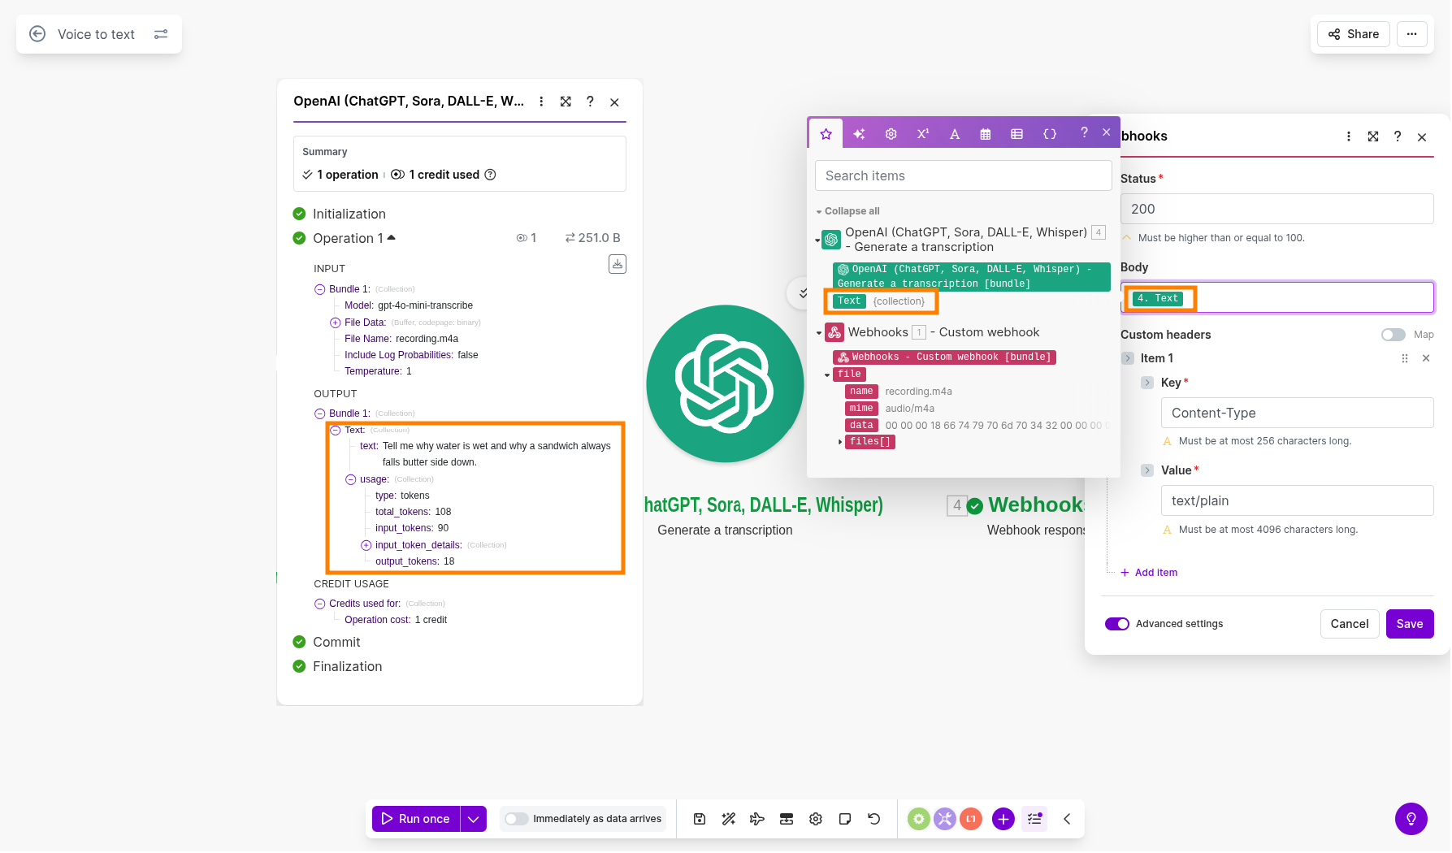
Task: Click the download output bundles icon
Action: point(618,264)
